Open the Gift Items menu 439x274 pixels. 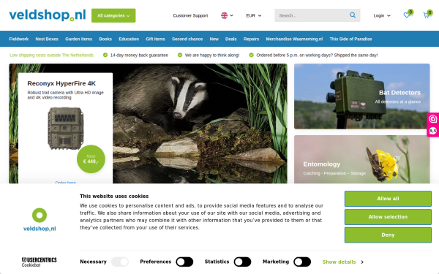[x=155, y=39]
